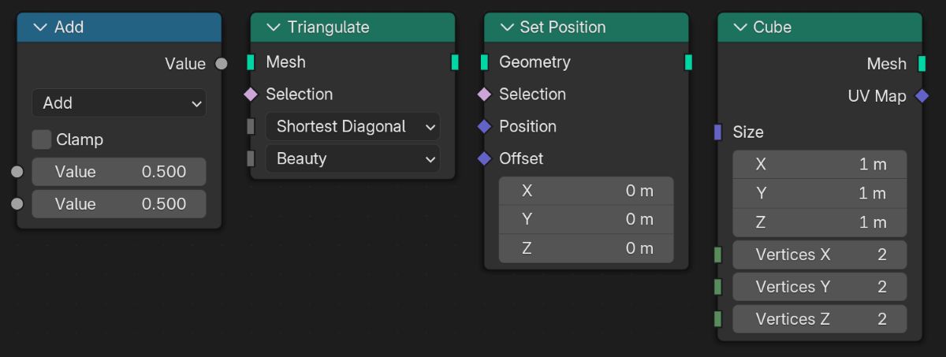Click the Vertices X field in Cube node
This screenshot has height=357, width=946.
(820, 255)
